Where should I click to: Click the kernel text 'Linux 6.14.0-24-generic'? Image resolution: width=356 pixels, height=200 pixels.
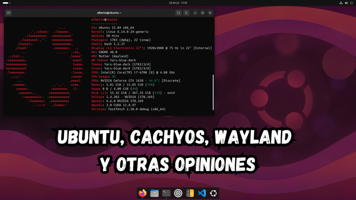click(x=127, y=32)
